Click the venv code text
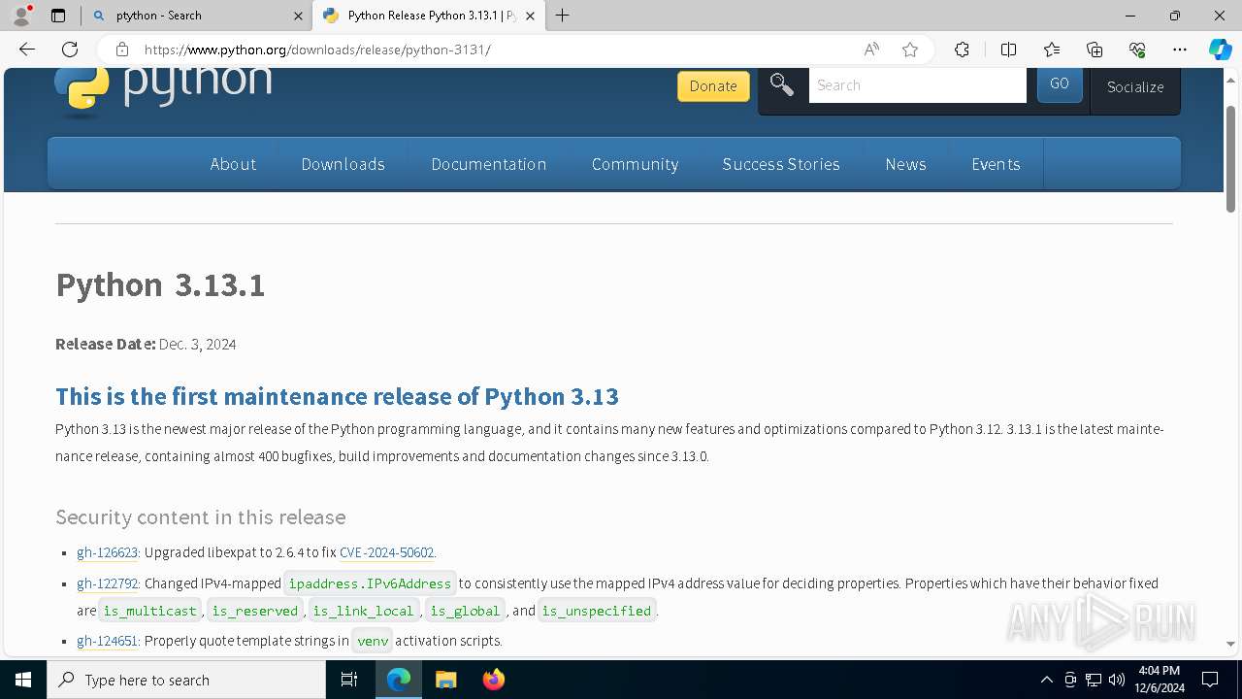This screenshot has width=1242, height=699. 373,641
